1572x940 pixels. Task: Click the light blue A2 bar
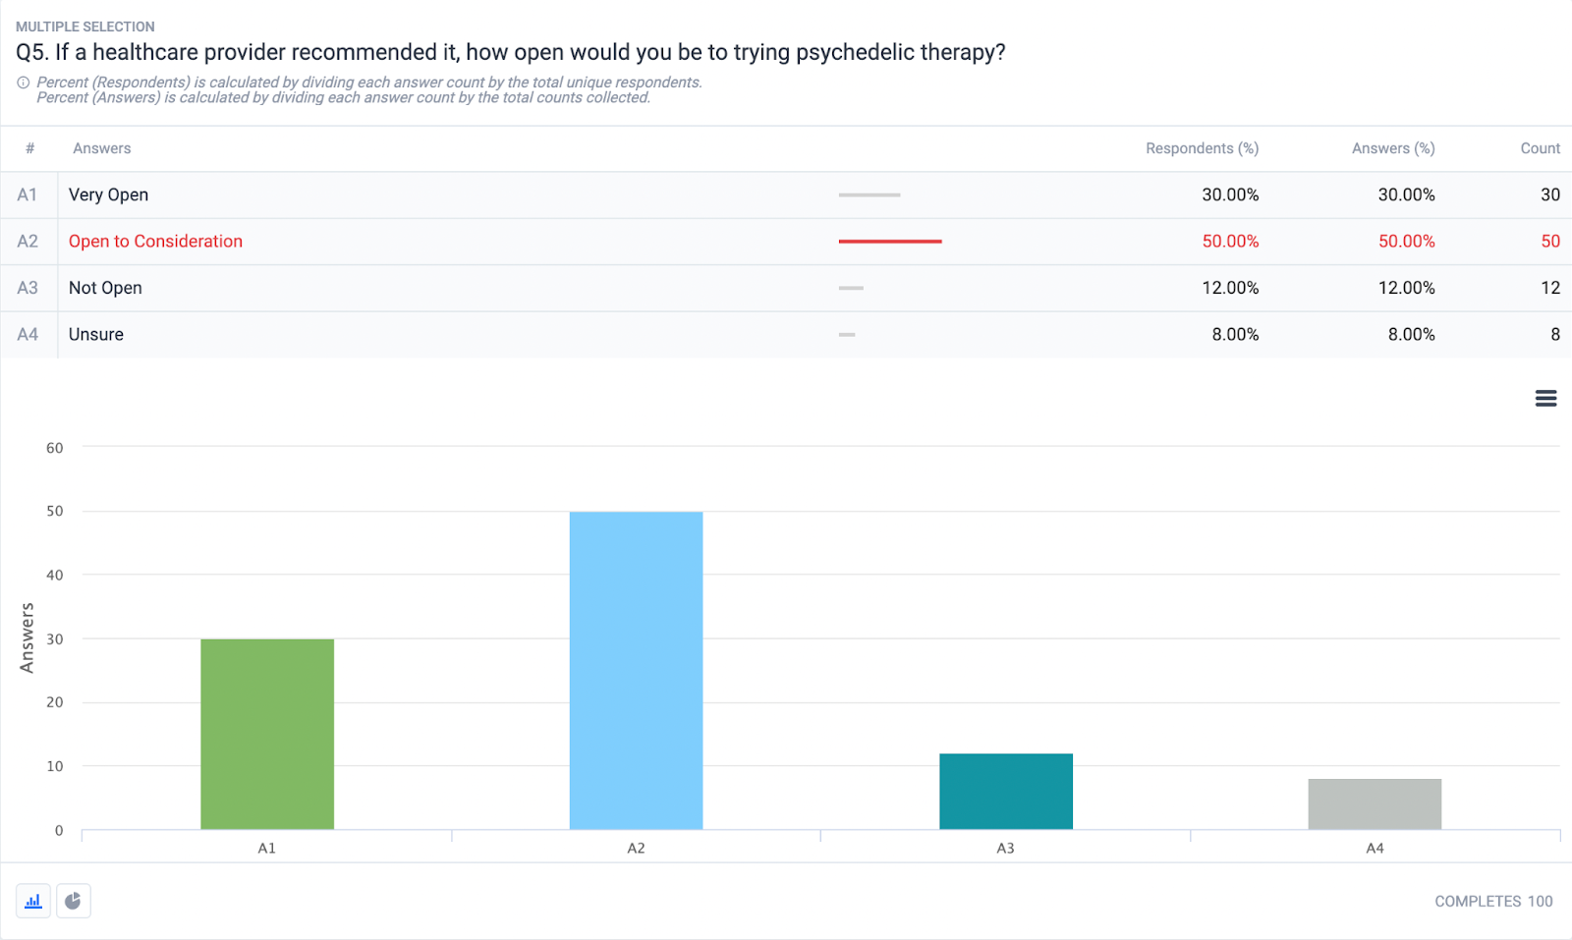[636, 670]
